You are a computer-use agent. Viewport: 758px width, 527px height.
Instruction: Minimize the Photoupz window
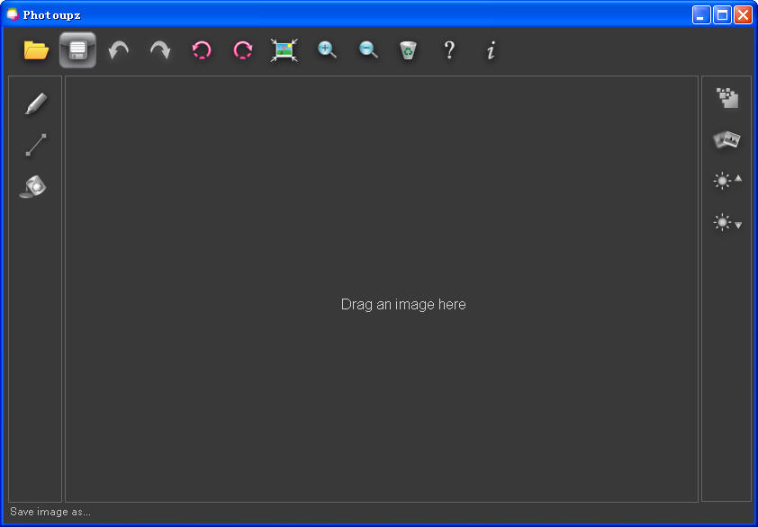click(701, 15)
